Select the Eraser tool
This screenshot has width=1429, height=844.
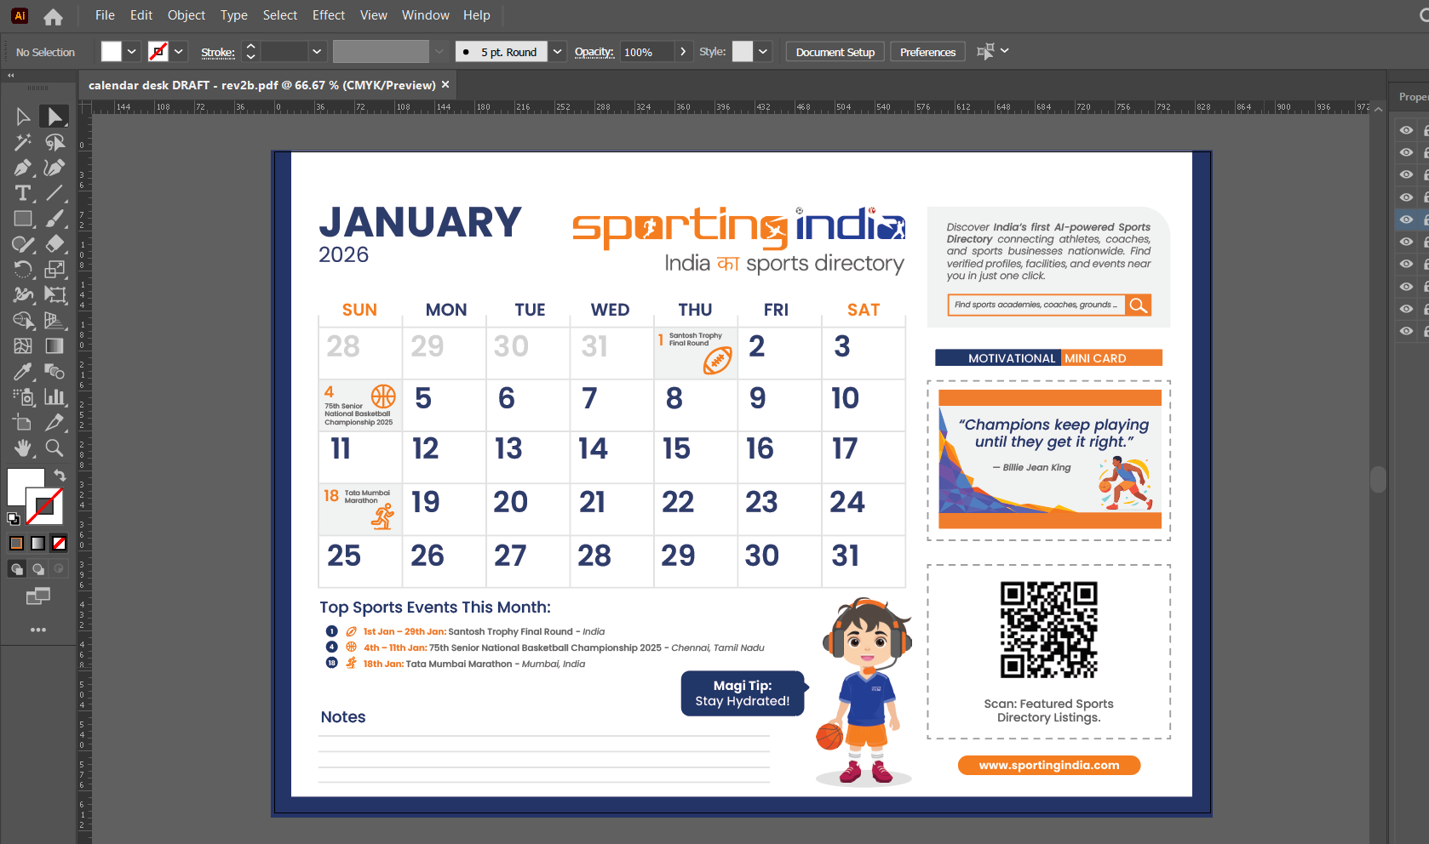point(55,244)
